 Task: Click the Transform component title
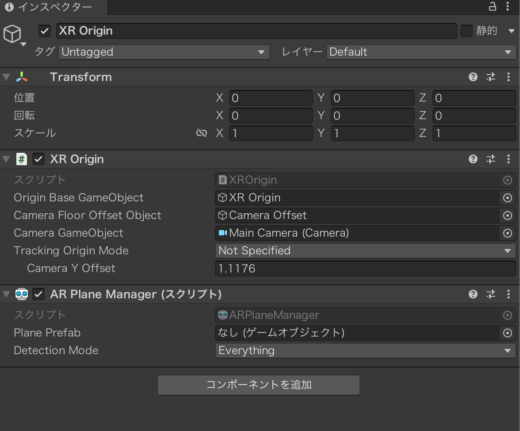(81, 77)
